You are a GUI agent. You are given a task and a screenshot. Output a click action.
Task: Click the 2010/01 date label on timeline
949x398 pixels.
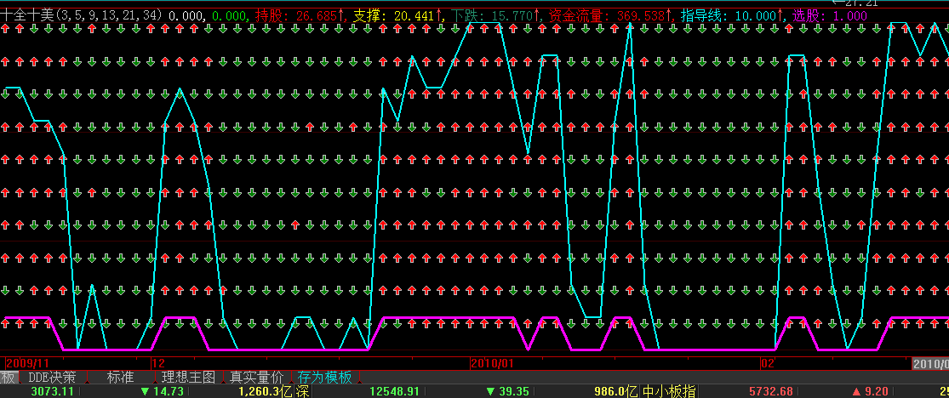pyautogui.click(x=492, y=363)
